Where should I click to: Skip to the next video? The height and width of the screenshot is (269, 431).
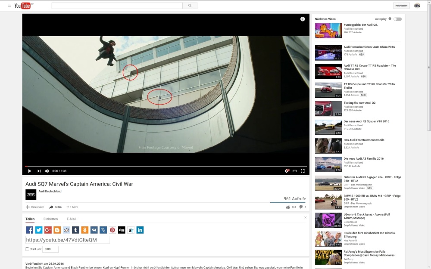point(39,171)
